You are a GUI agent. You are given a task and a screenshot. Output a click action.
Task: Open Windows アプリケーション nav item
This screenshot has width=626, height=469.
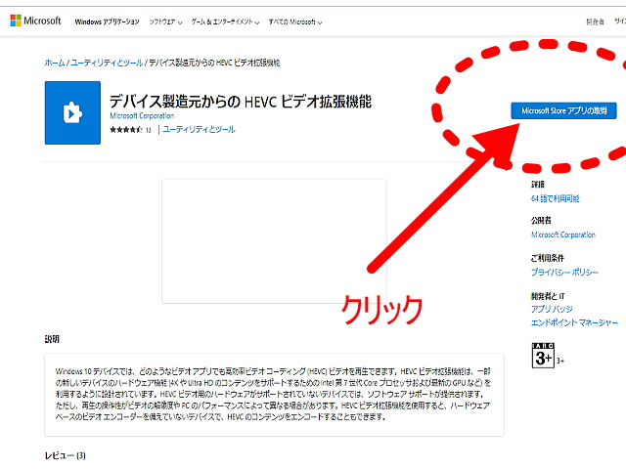tap(107, 21)
